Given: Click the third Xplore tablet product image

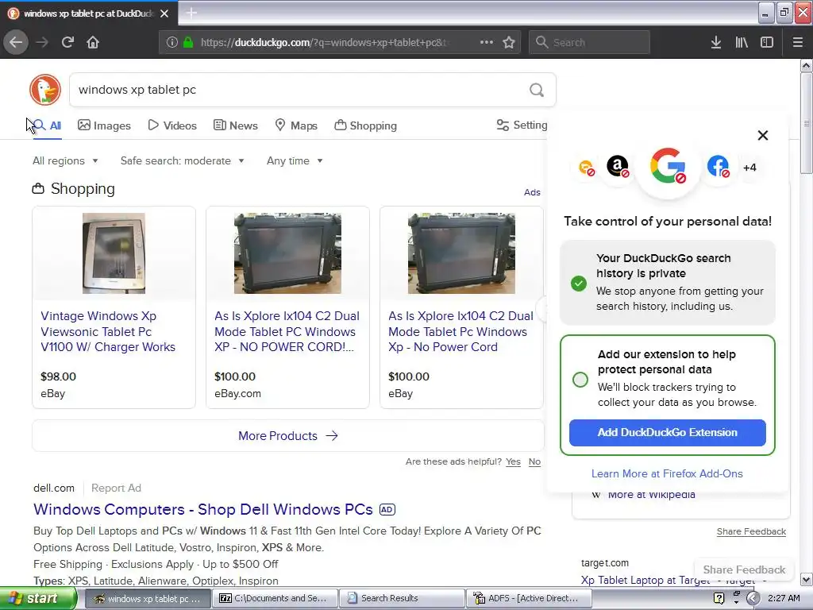Looking at the screenshot, I should [461, 253].
